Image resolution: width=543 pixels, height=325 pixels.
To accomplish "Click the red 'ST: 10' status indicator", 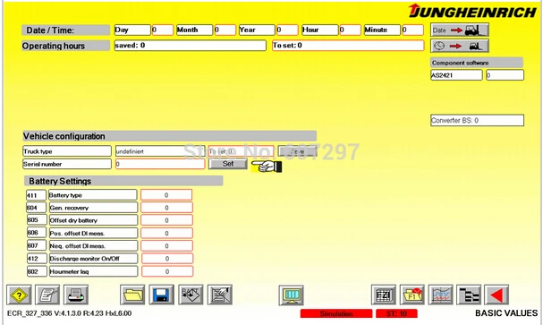I will click(396, 313).
